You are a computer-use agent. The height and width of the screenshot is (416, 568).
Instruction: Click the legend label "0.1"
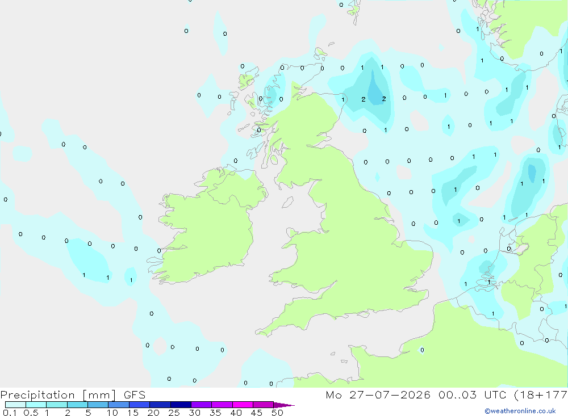click(x=10, y=413)
